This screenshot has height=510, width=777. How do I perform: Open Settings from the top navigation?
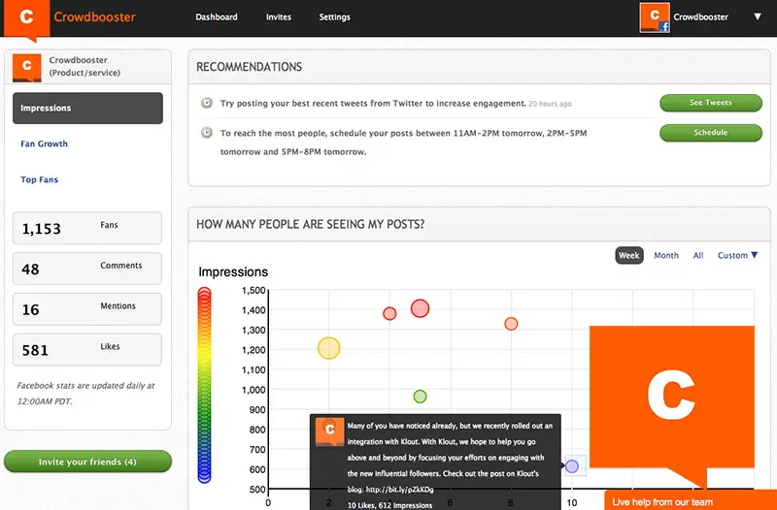tap(334, 16)
